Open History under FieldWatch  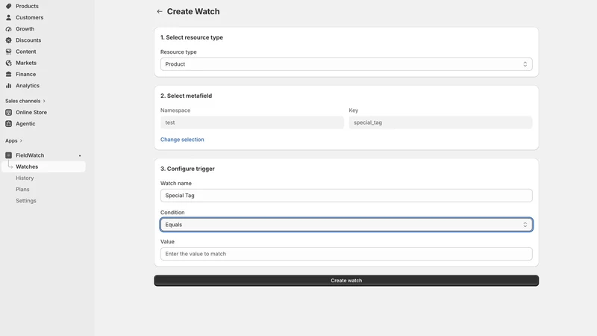25,178
